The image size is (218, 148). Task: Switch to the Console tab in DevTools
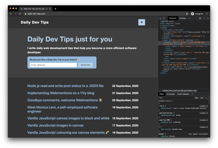[183, 18]
